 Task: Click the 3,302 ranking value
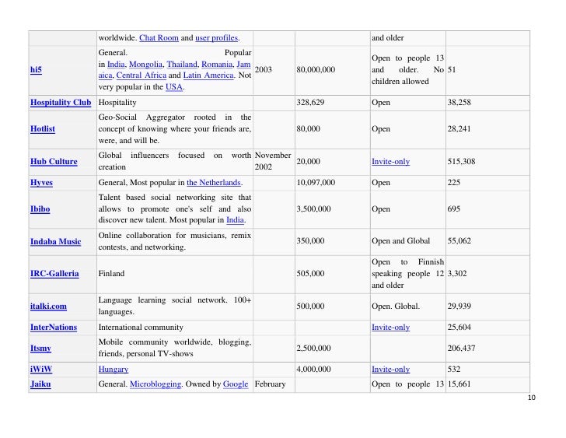point(457,274)
